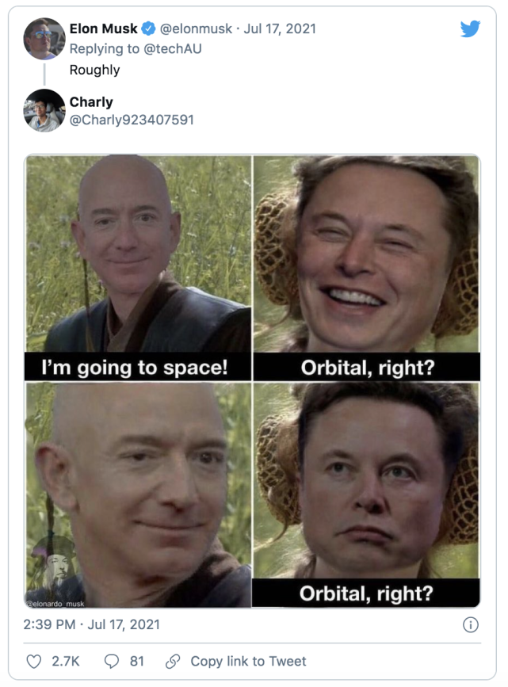This screenshot has height=687, width=508.
Task: Click the 2.7K likes count
Action: click(x=66, y=661)
